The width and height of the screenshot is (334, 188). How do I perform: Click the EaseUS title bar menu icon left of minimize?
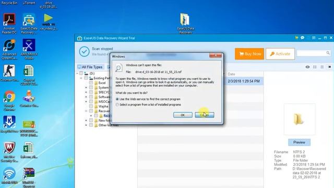314,38
